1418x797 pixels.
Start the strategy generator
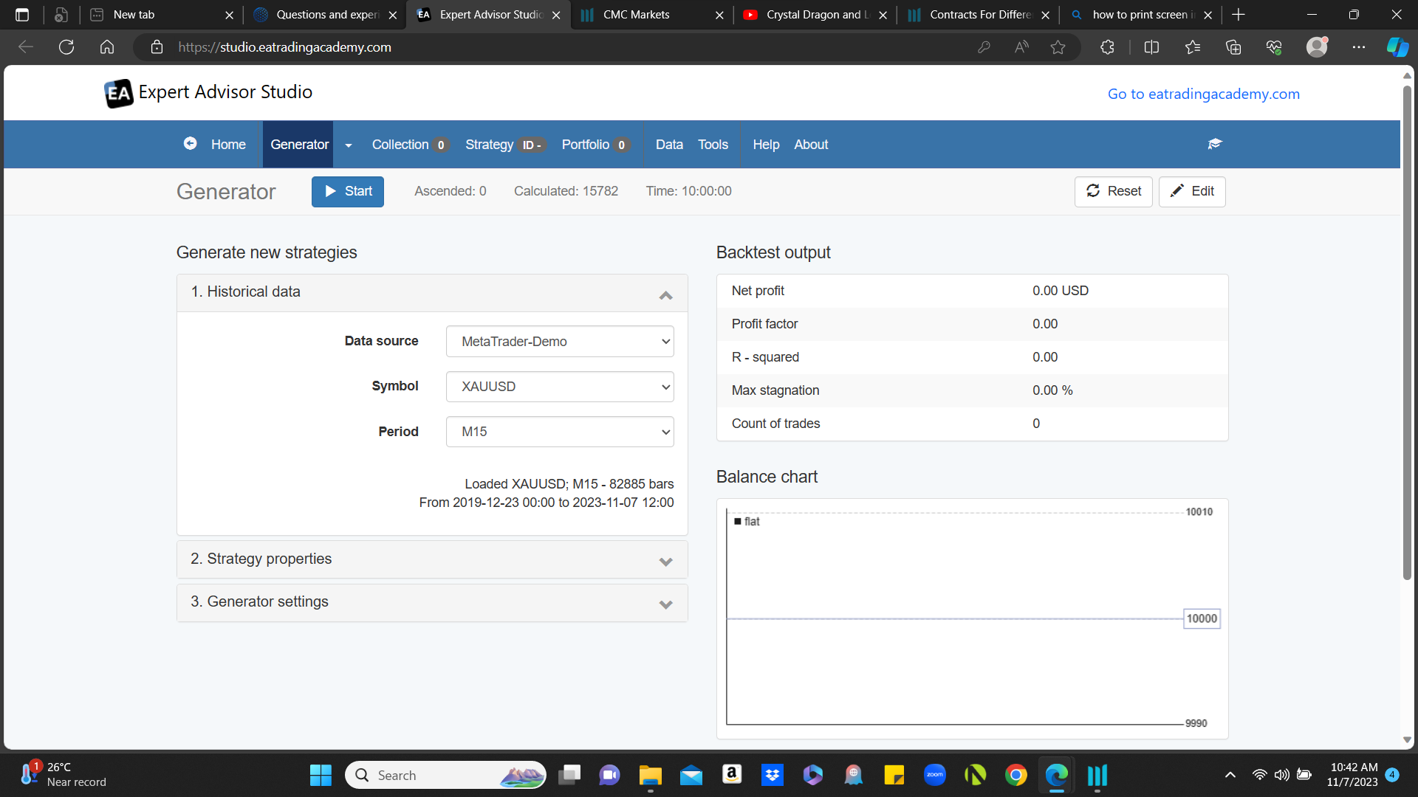click(x=348, y=192)
